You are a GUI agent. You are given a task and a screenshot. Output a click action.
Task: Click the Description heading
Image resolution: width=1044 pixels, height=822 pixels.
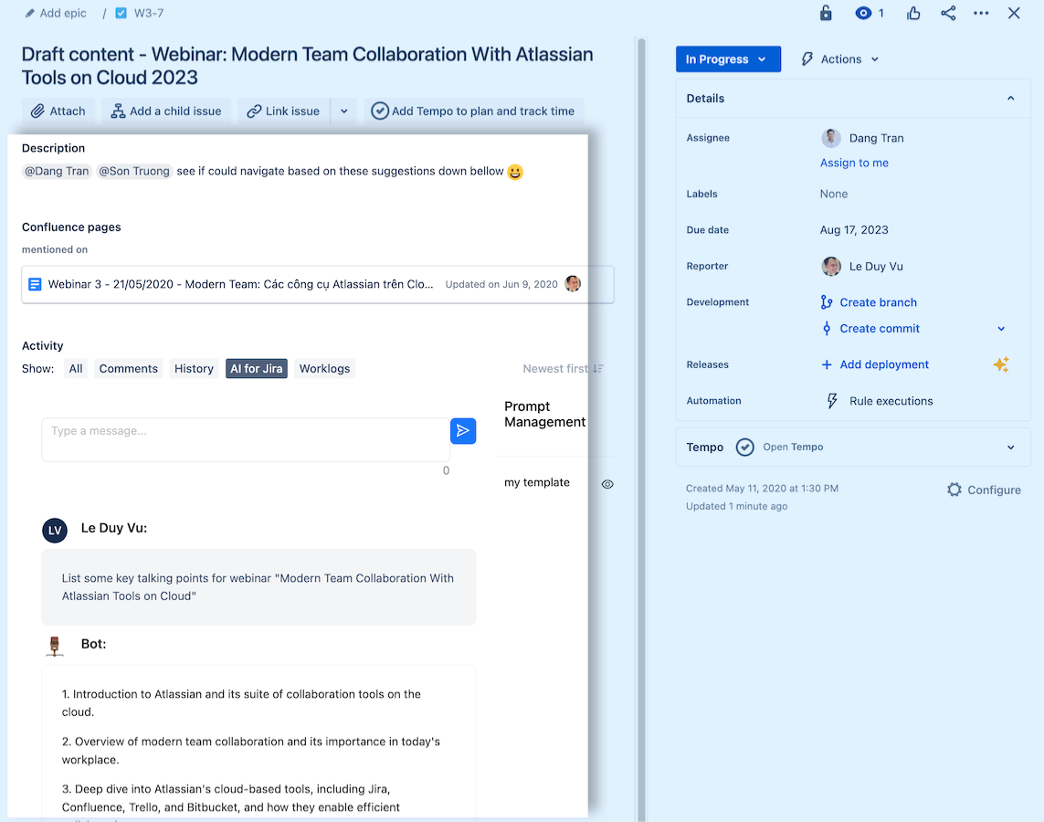point(53,148)
